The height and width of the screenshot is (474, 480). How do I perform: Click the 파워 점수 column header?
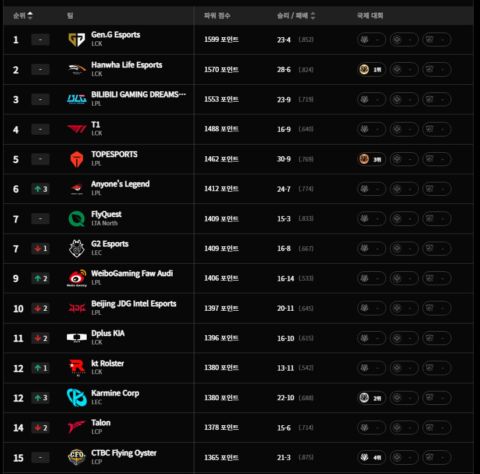[x=217, y=16]
